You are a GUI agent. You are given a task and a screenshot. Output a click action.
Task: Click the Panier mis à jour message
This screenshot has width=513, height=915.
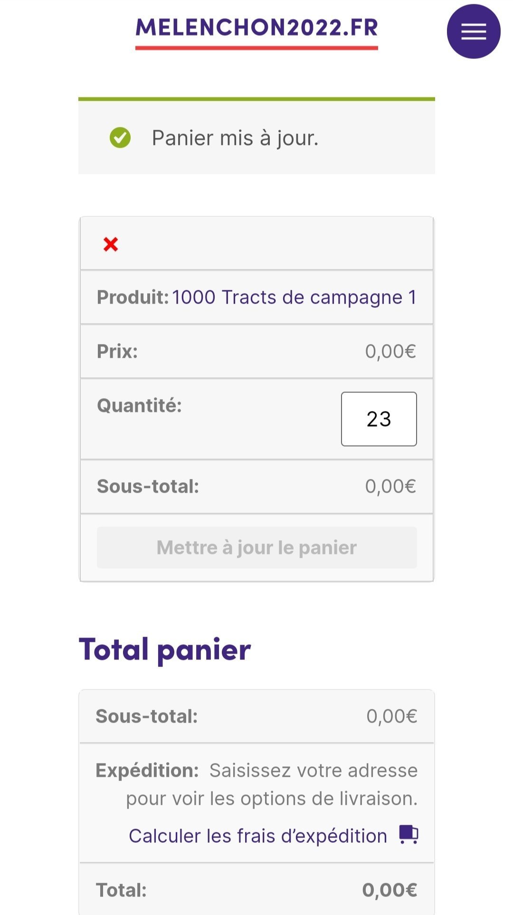point(235,138)
